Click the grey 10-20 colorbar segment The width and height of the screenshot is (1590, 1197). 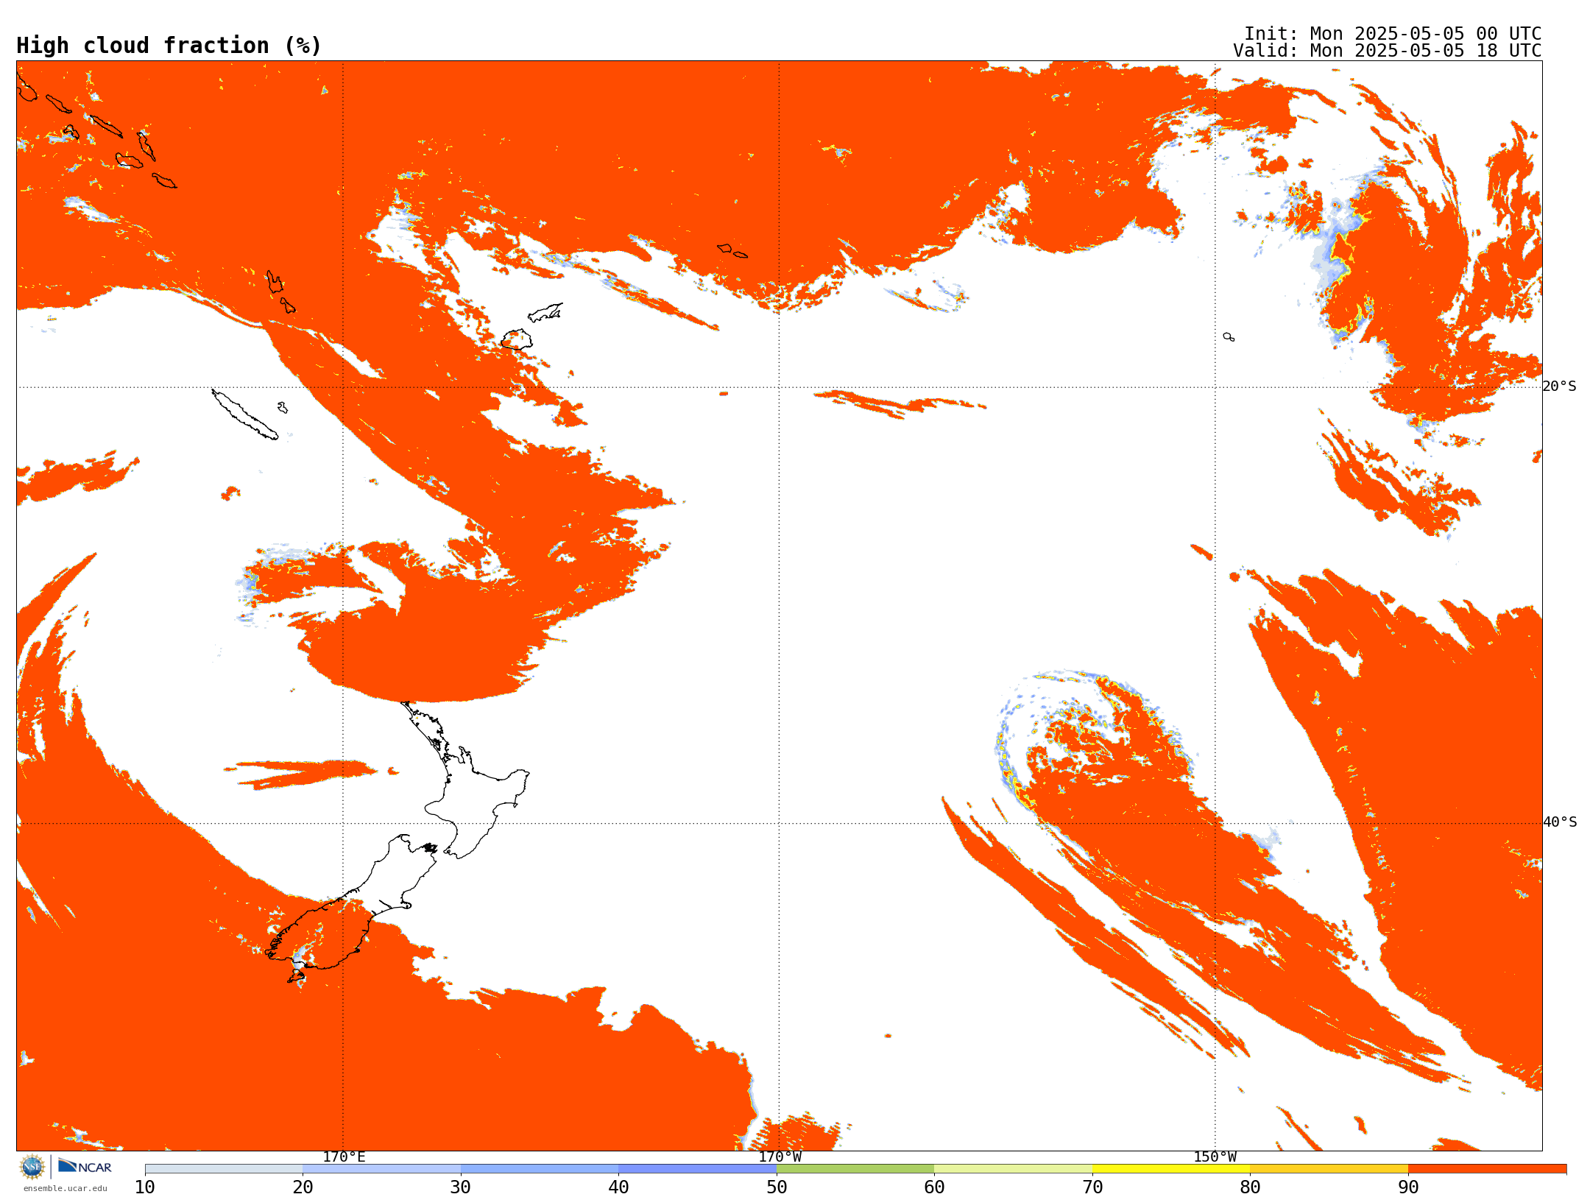pyautogui.click(x=224, y=1168)
